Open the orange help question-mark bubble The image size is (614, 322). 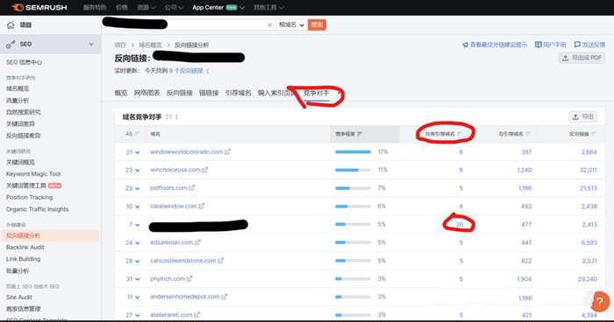click(599, 302)
